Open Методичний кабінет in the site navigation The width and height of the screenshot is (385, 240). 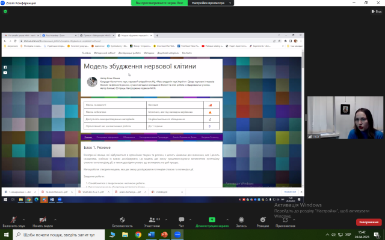tap(104, 53)
